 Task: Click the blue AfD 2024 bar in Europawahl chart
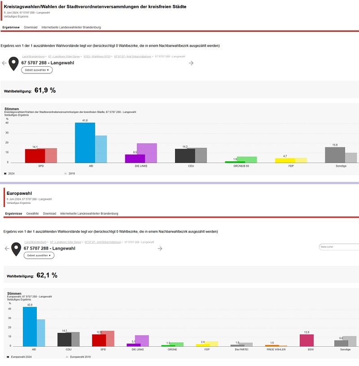pyautogui.click(x=30, y=326)
